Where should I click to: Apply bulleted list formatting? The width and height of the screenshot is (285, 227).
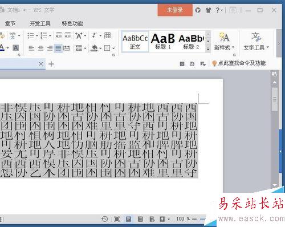coord(31,35)
